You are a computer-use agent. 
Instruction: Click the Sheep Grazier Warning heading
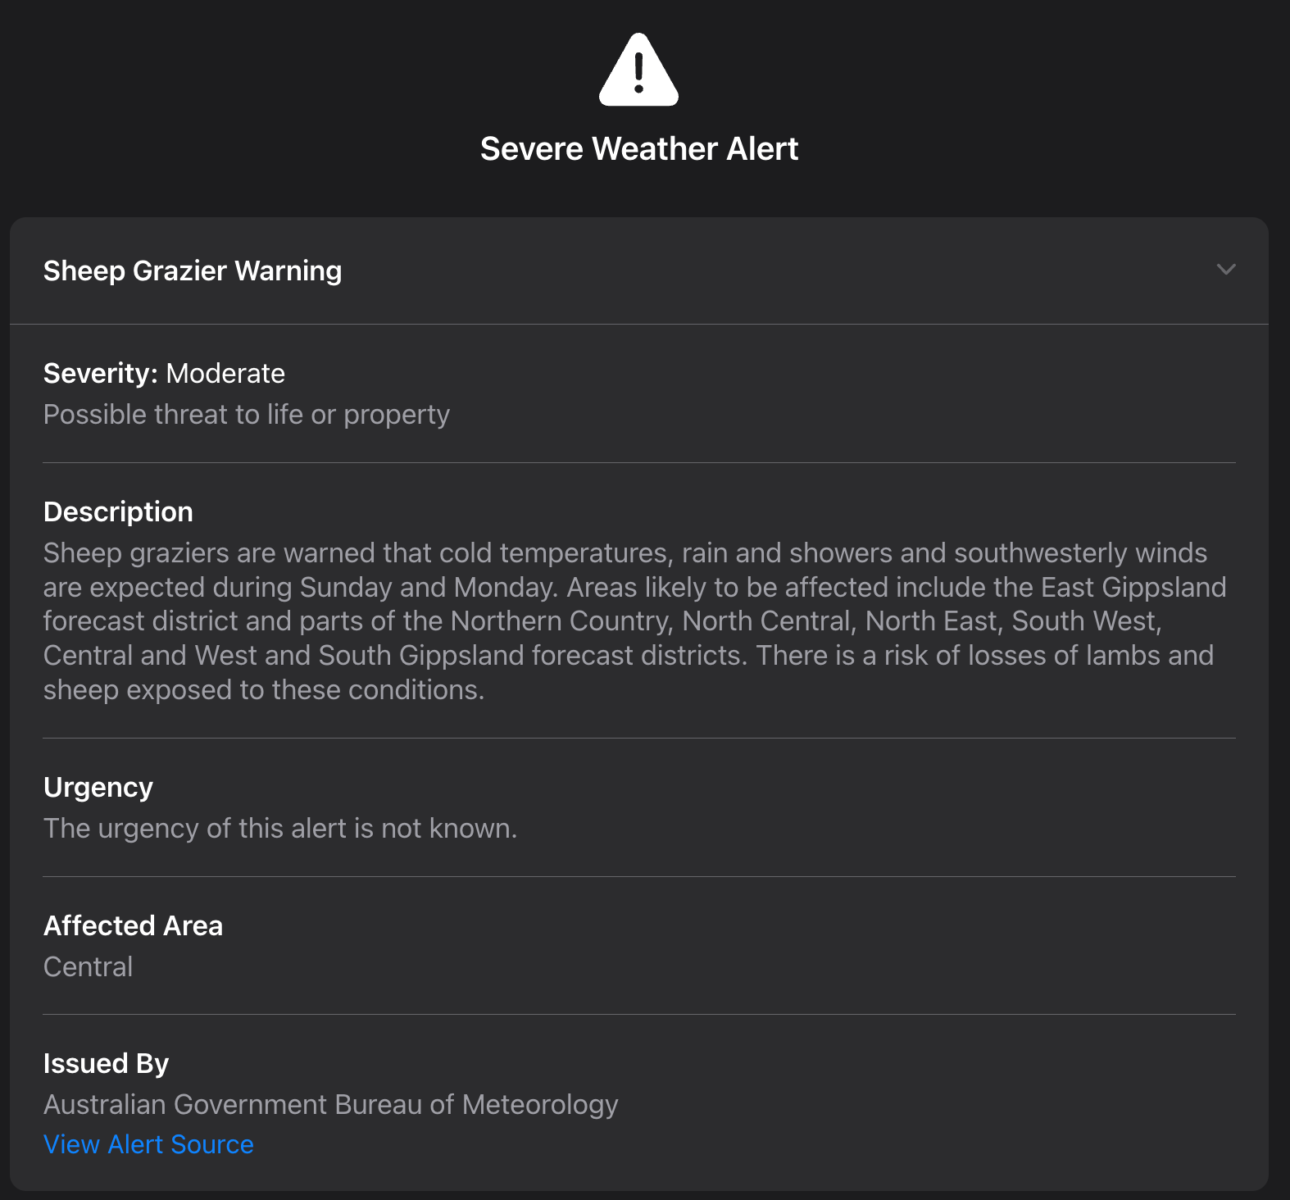tap(193, 270)
